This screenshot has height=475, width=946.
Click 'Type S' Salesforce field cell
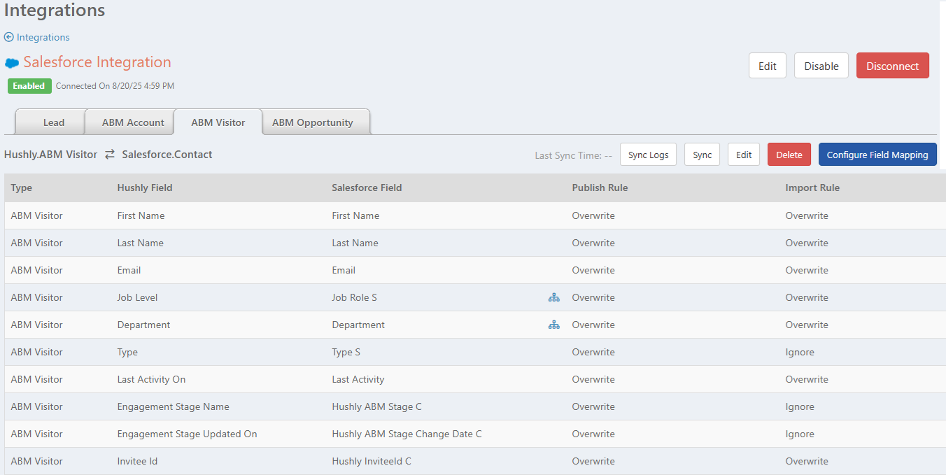(x=346, y=352)
